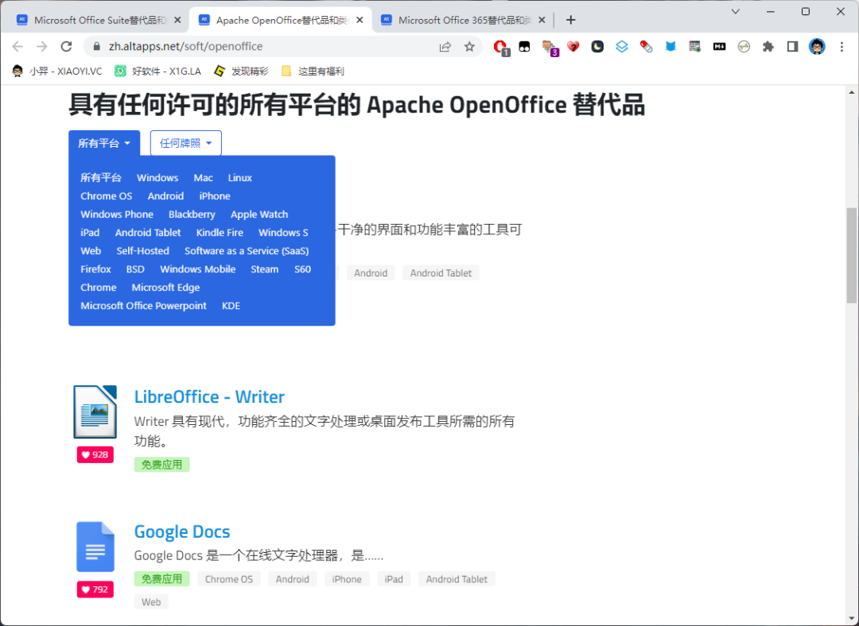Image resolution: width=859 pixels, height=626 pixels.
Task: Open the browser side panel
Action: click(x=792, y=47)
